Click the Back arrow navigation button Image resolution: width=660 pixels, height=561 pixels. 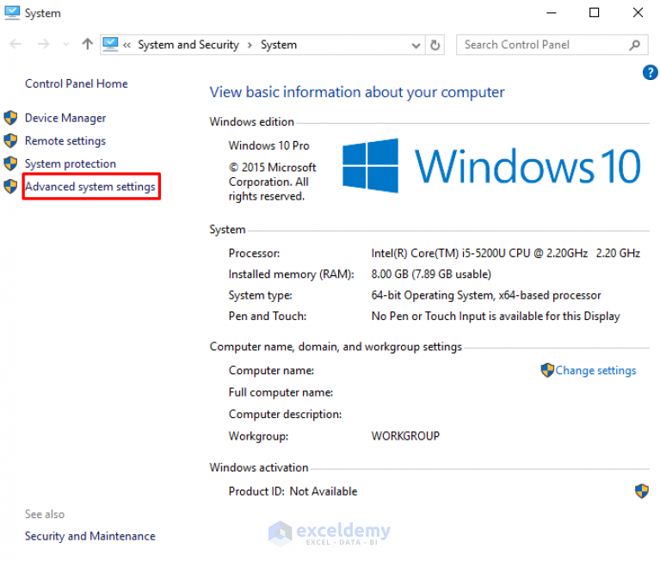(x=15, y=44)
